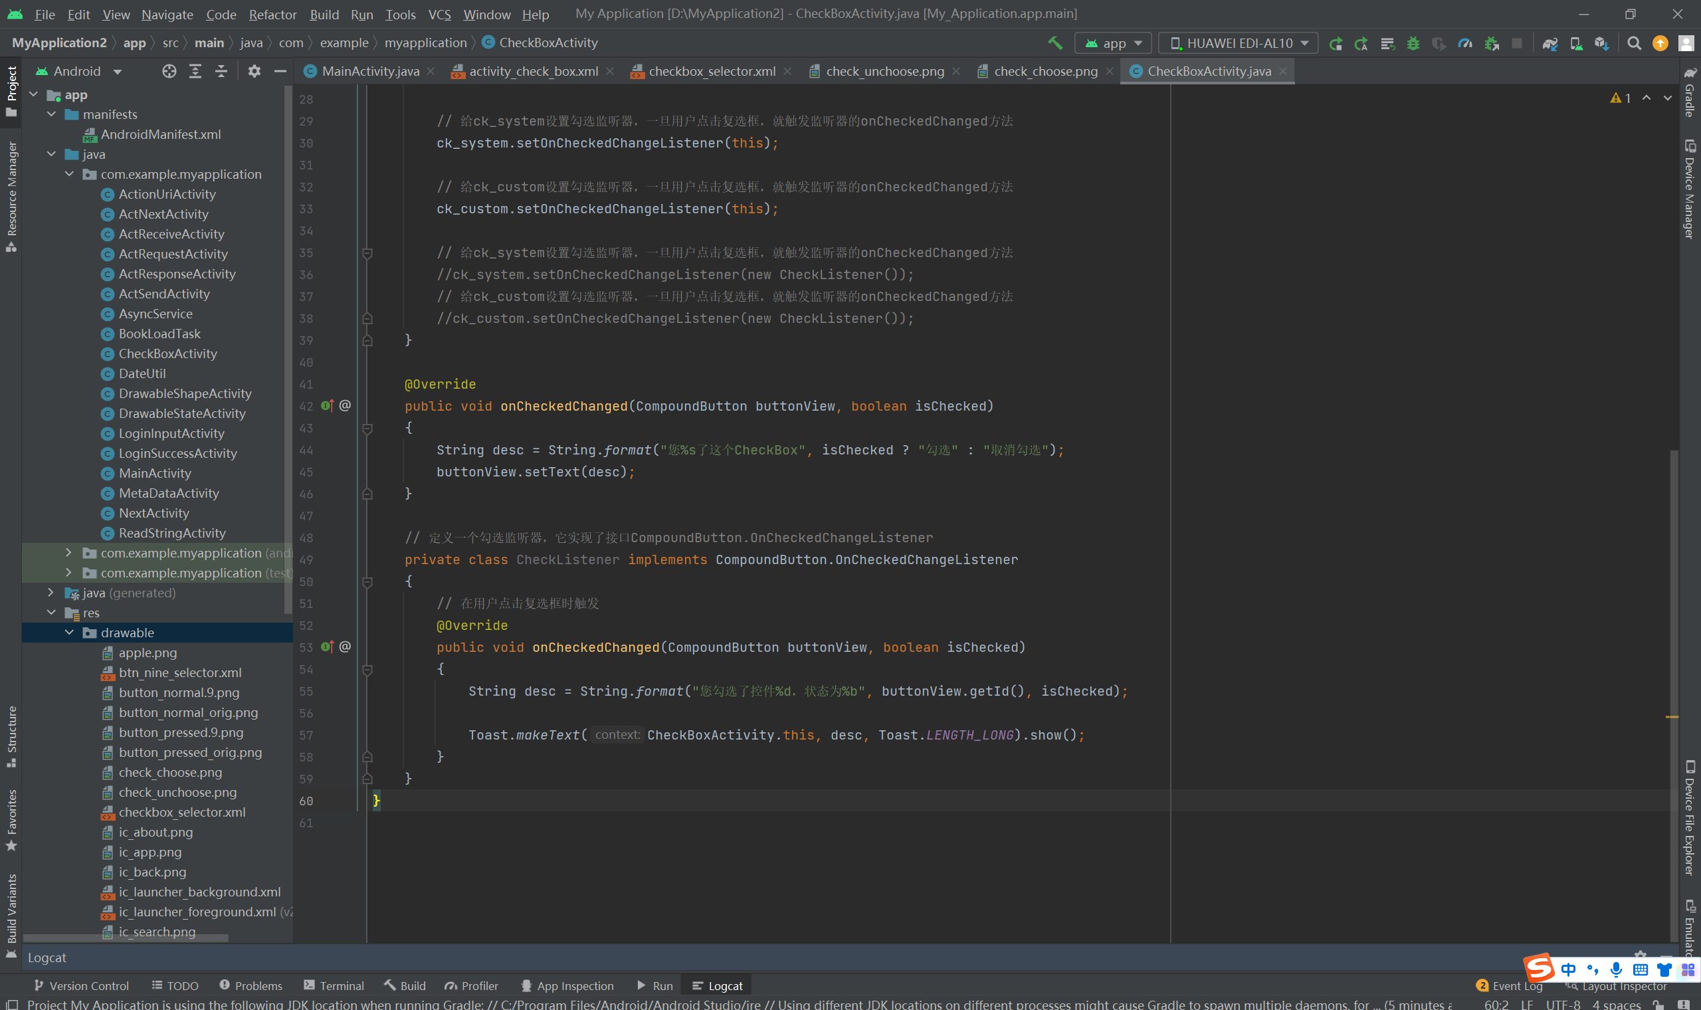Screen dimensions: 1701x1010
Task: Click the Make Project hammer icon
Action: point(1054,44)
